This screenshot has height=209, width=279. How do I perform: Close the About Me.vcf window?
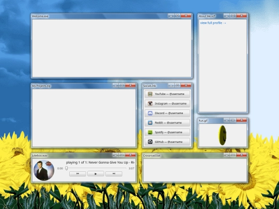click(x=241, y=16)
